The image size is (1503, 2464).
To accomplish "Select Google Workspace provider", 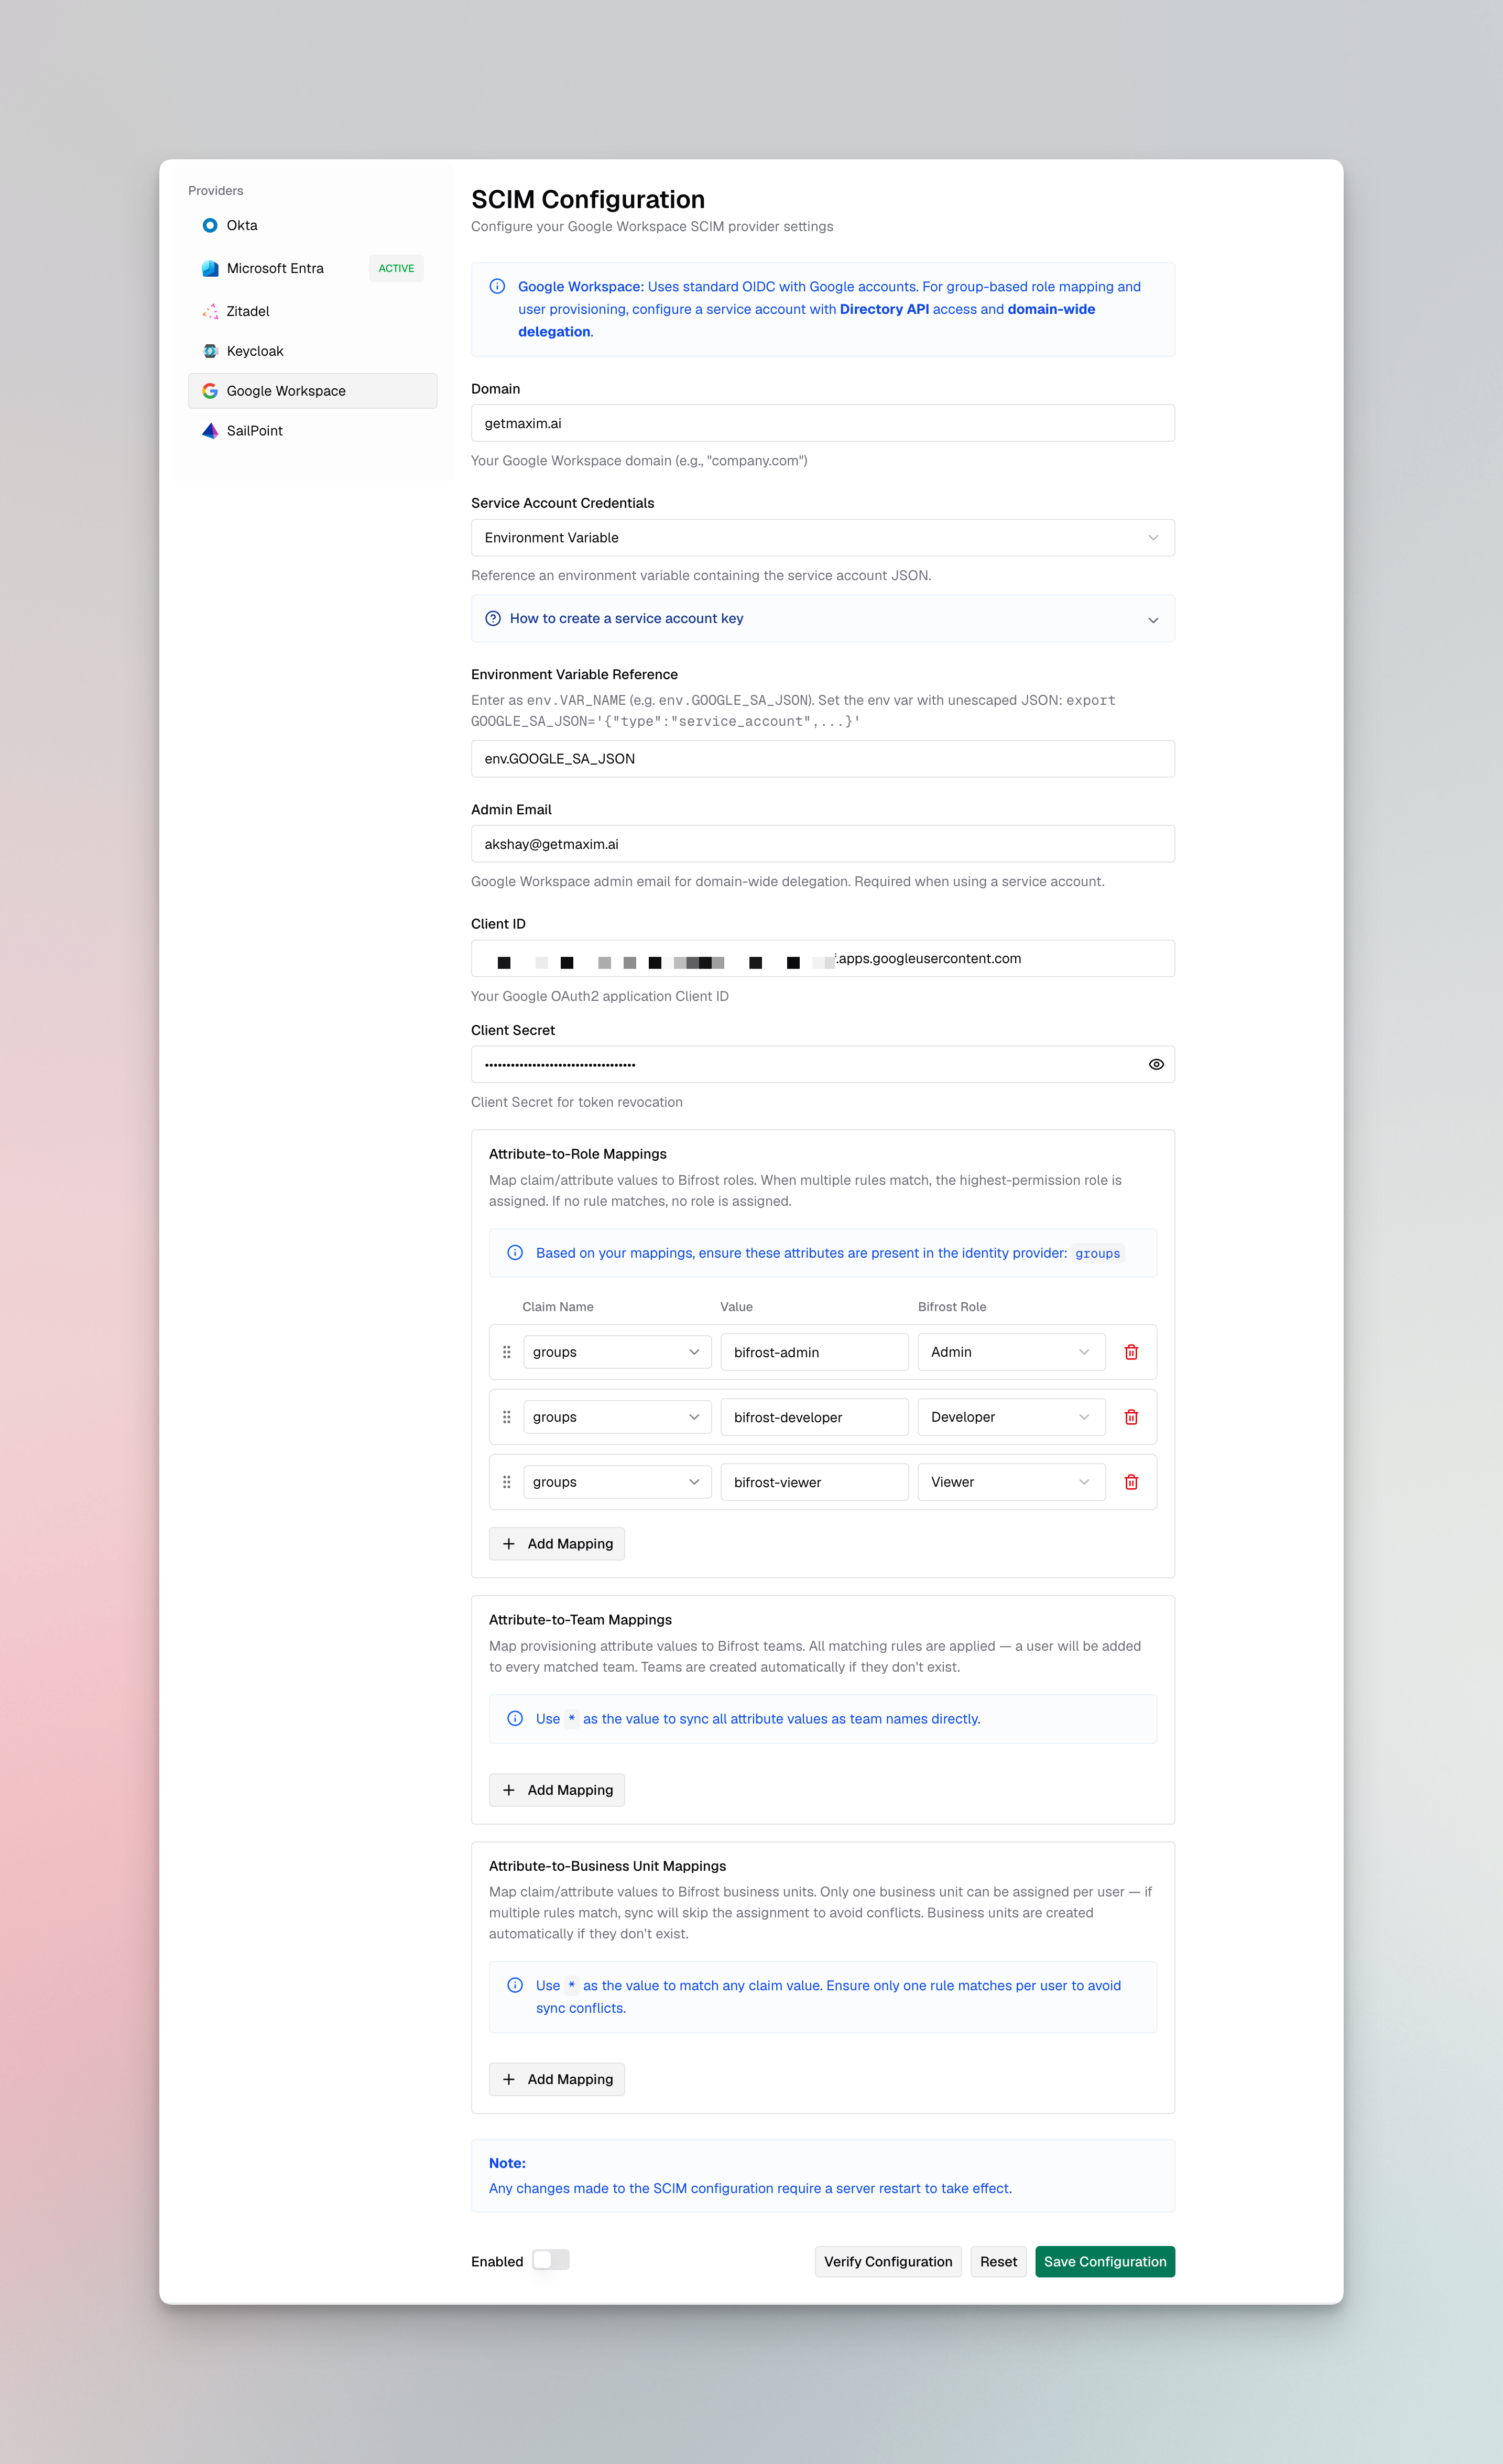I will 312,391.
